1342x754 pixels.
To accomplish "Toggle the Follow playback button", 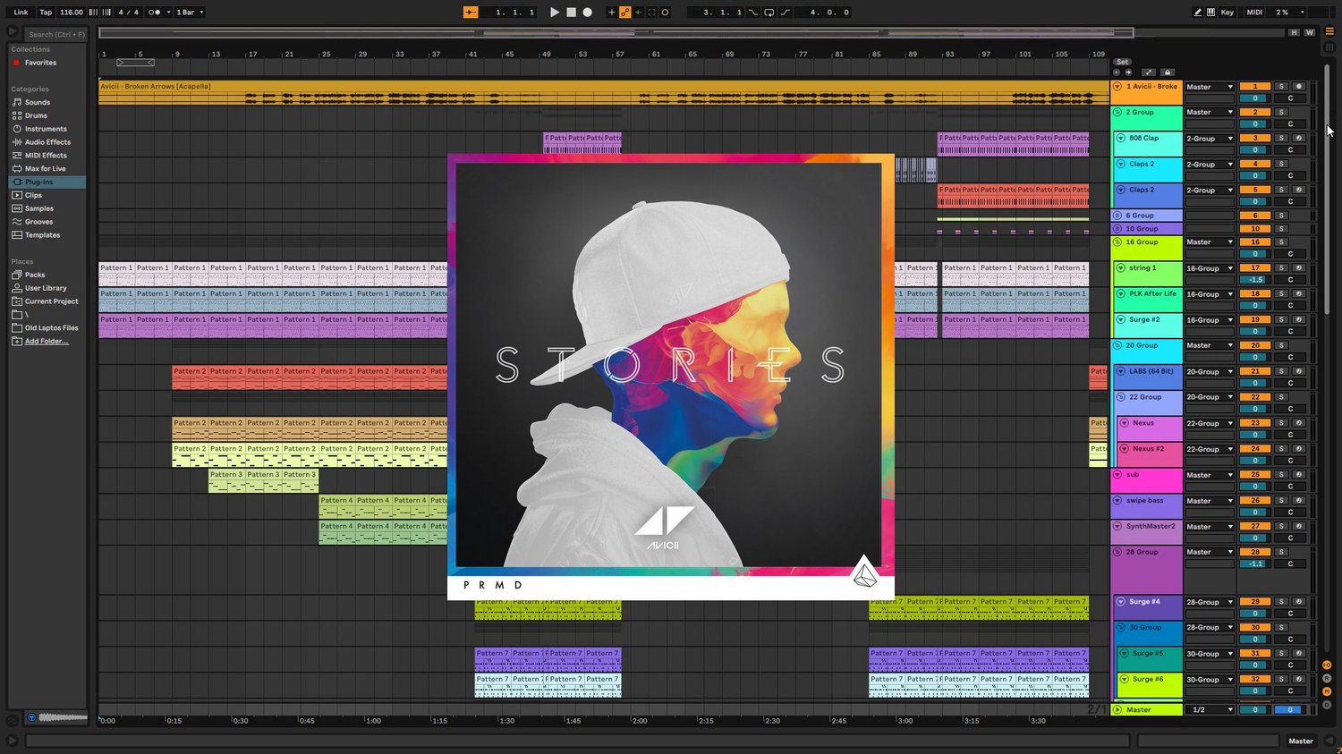I will (471, 13).
